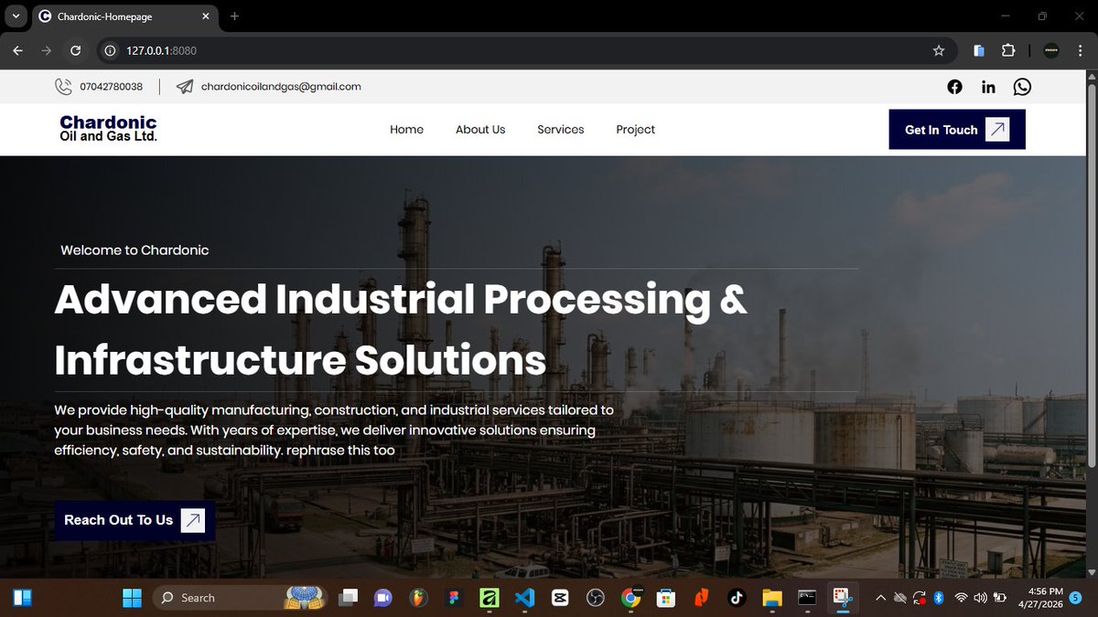View site information icon in address bar
Viewport: 1098px width, 617px height.
[x=110, y=51]
